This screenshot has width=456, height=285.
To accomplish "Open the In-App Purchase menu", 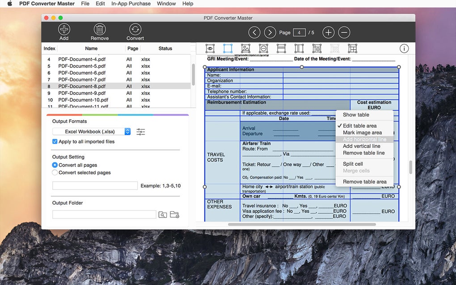I will (131, 4).
